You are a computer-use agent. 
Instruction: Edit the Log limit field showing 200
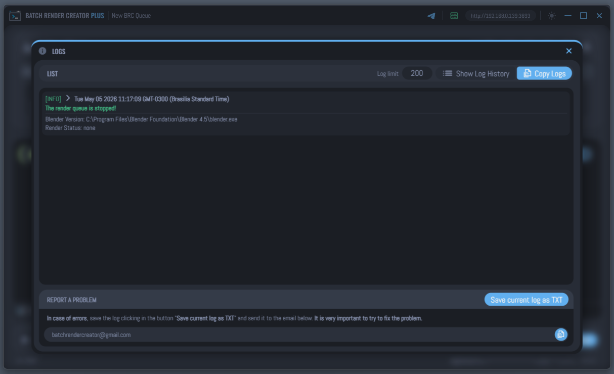[417, 73]
